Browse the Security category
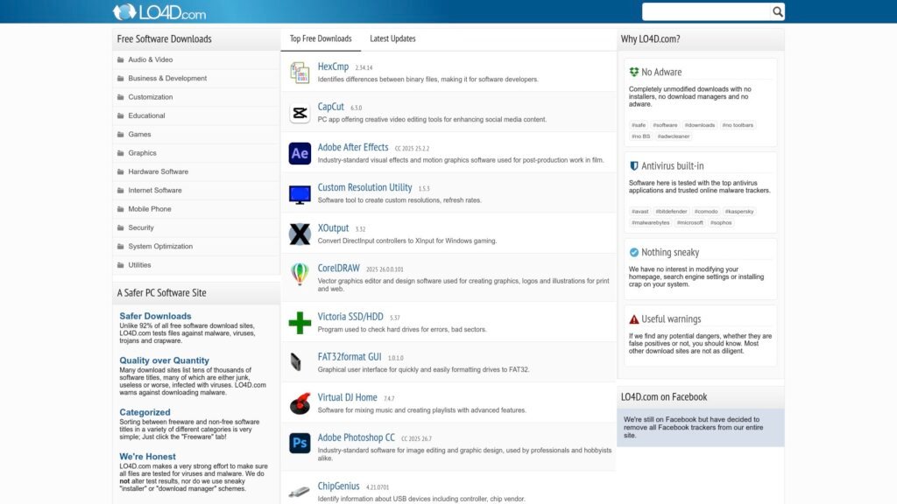897x504 pixels. point(141,227)
